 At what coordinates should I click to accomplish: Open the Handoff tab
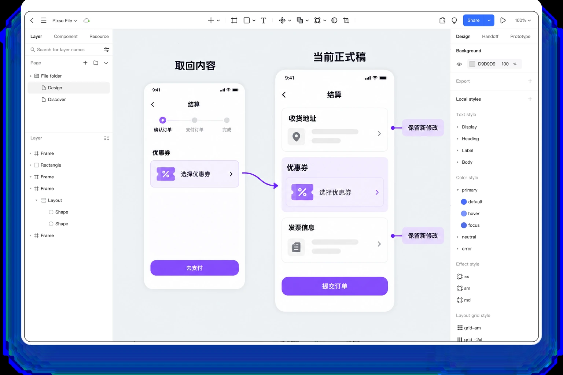490,36
